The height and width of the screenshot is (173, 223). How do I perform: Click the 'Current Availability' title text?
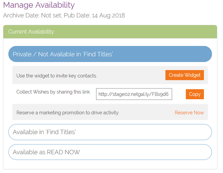31,32
